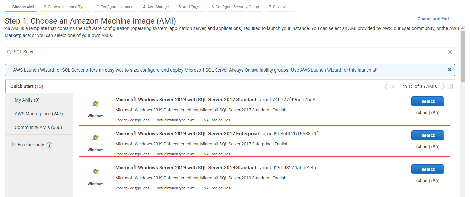Click Windows logo for SQL 2017 Enterprise
This screenshot has height=197, width=470.
click(96, 138)
